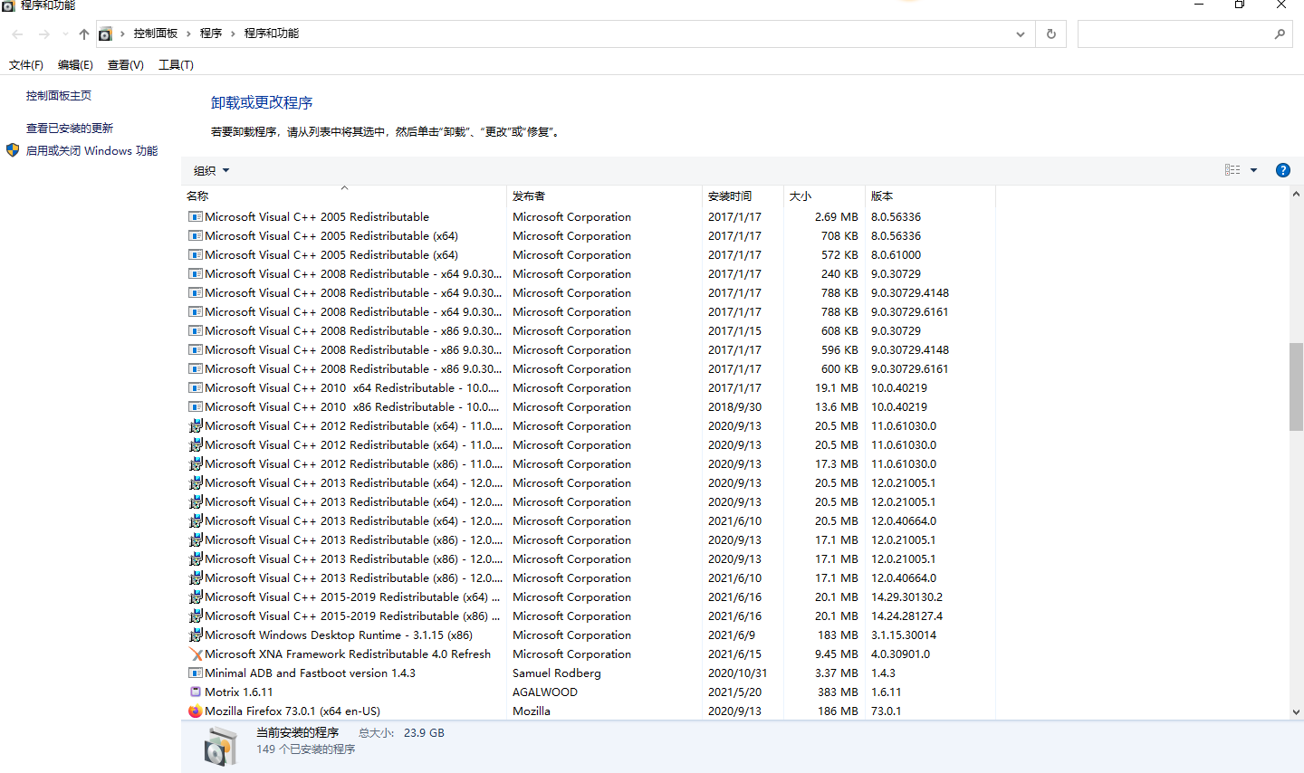Click the scrollbar up arrow
The width and height of the screenshot is (1304, 773).
click(x=1296, y=194)
